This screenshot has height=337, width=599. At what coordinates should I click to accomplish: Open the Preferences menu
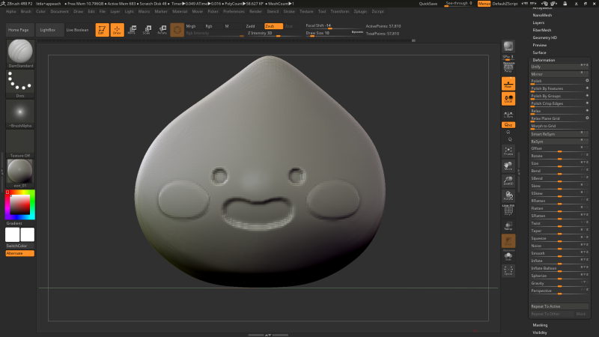[x=234, y=11]
